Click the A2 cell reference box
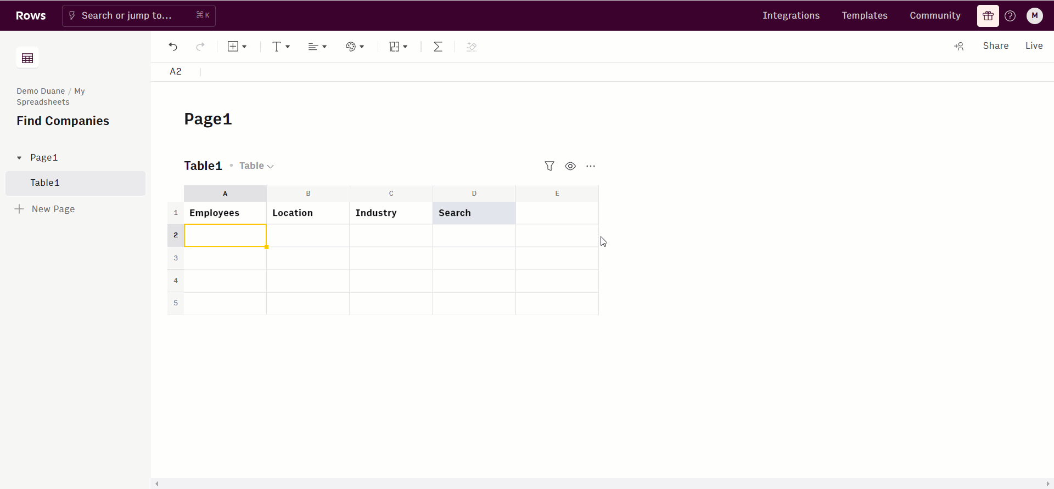 tap(176, 72)
